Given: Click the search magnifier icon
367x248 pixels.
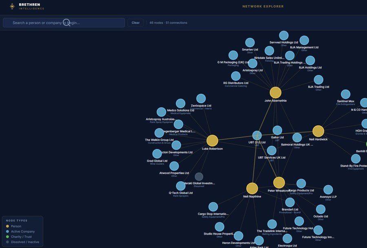Looking at the screenshot, I should [66, 22].
